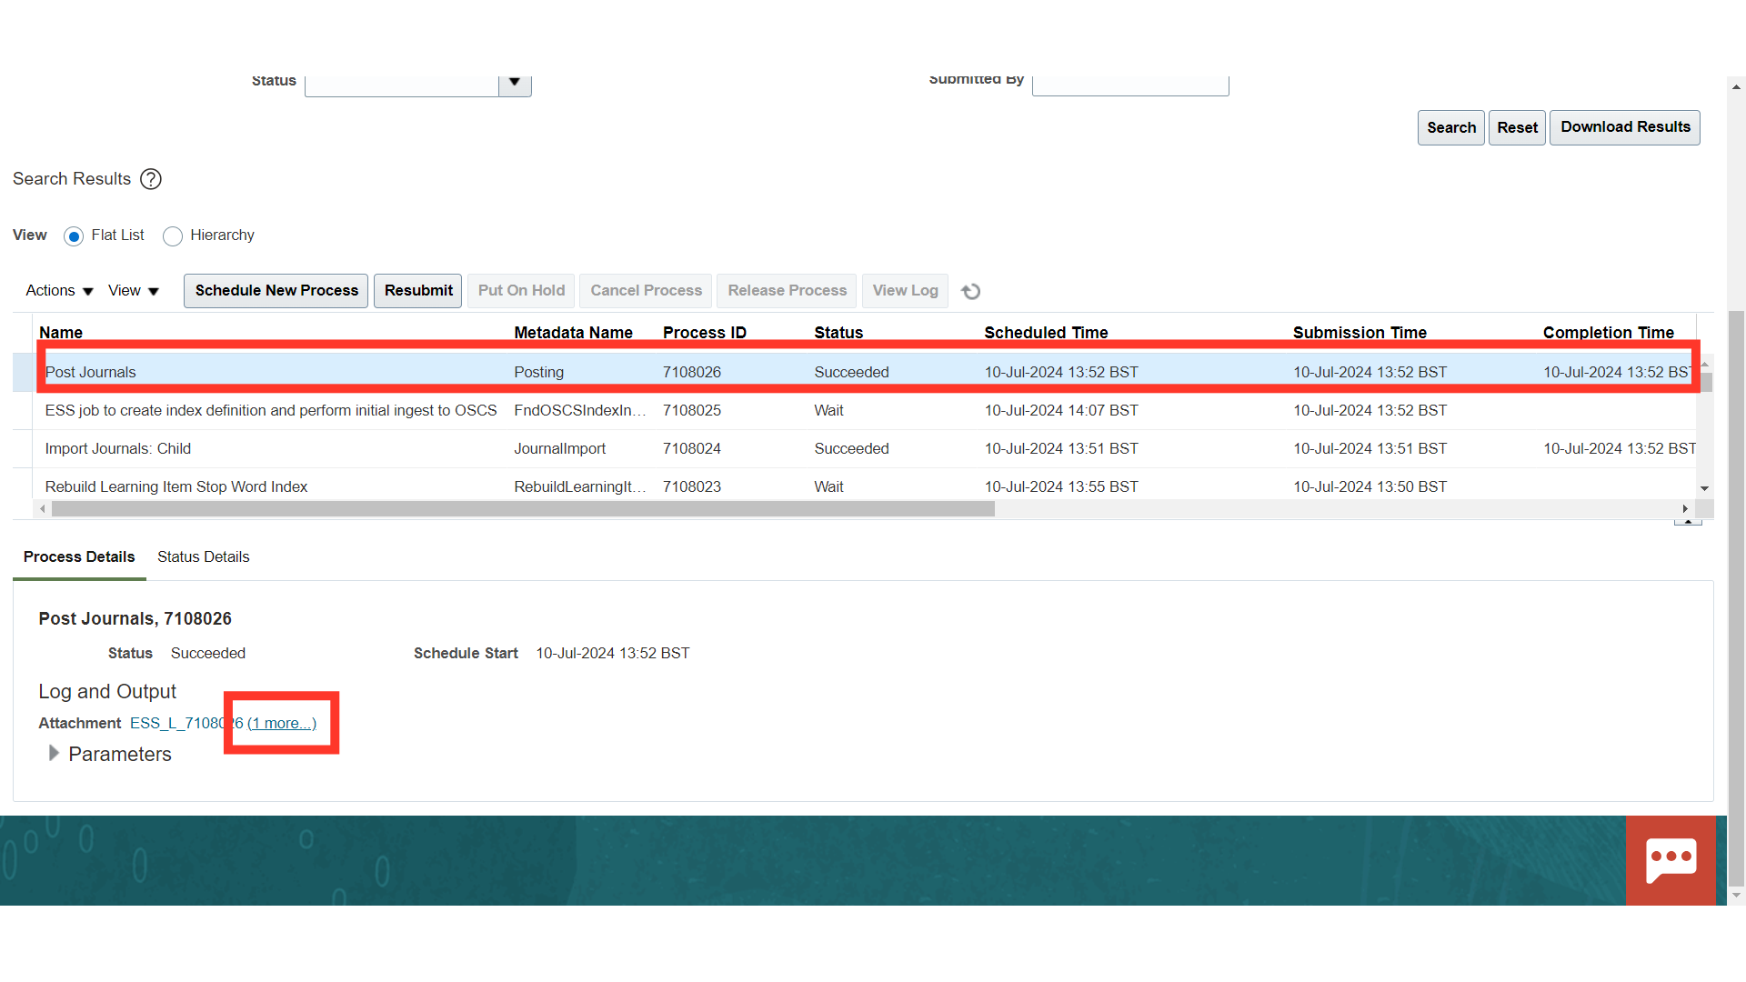Sort by Metadata Name column header
Screen dimensions: 1746x982
tap(573, 333)
